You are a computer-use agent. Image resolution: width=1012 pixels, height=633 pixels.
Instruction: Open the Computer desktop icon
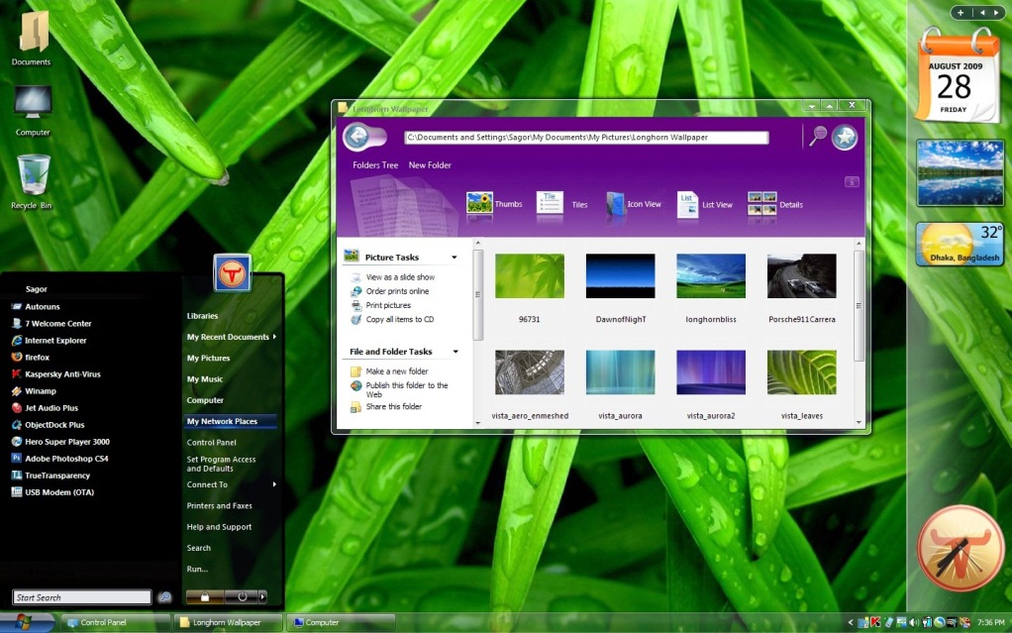(33, 102)
